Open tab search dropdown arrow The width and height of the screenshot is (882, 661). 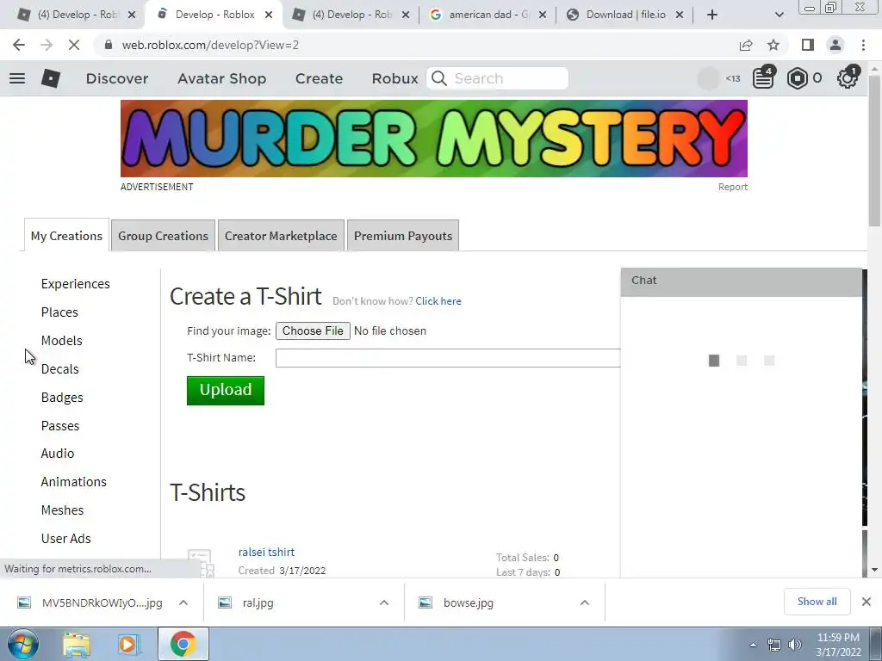tap(779, 15)
